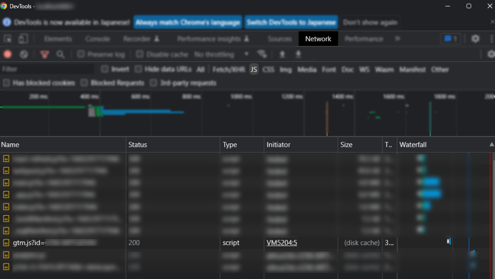The width and height of the screenshot is (495, 279).
Task: Click Switch DevTools to Japanese button
Action: 291,22
